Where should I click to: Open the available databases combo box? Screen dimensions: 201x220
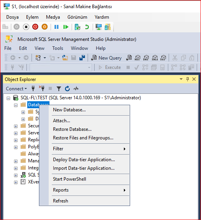click(x=61, y=67)
